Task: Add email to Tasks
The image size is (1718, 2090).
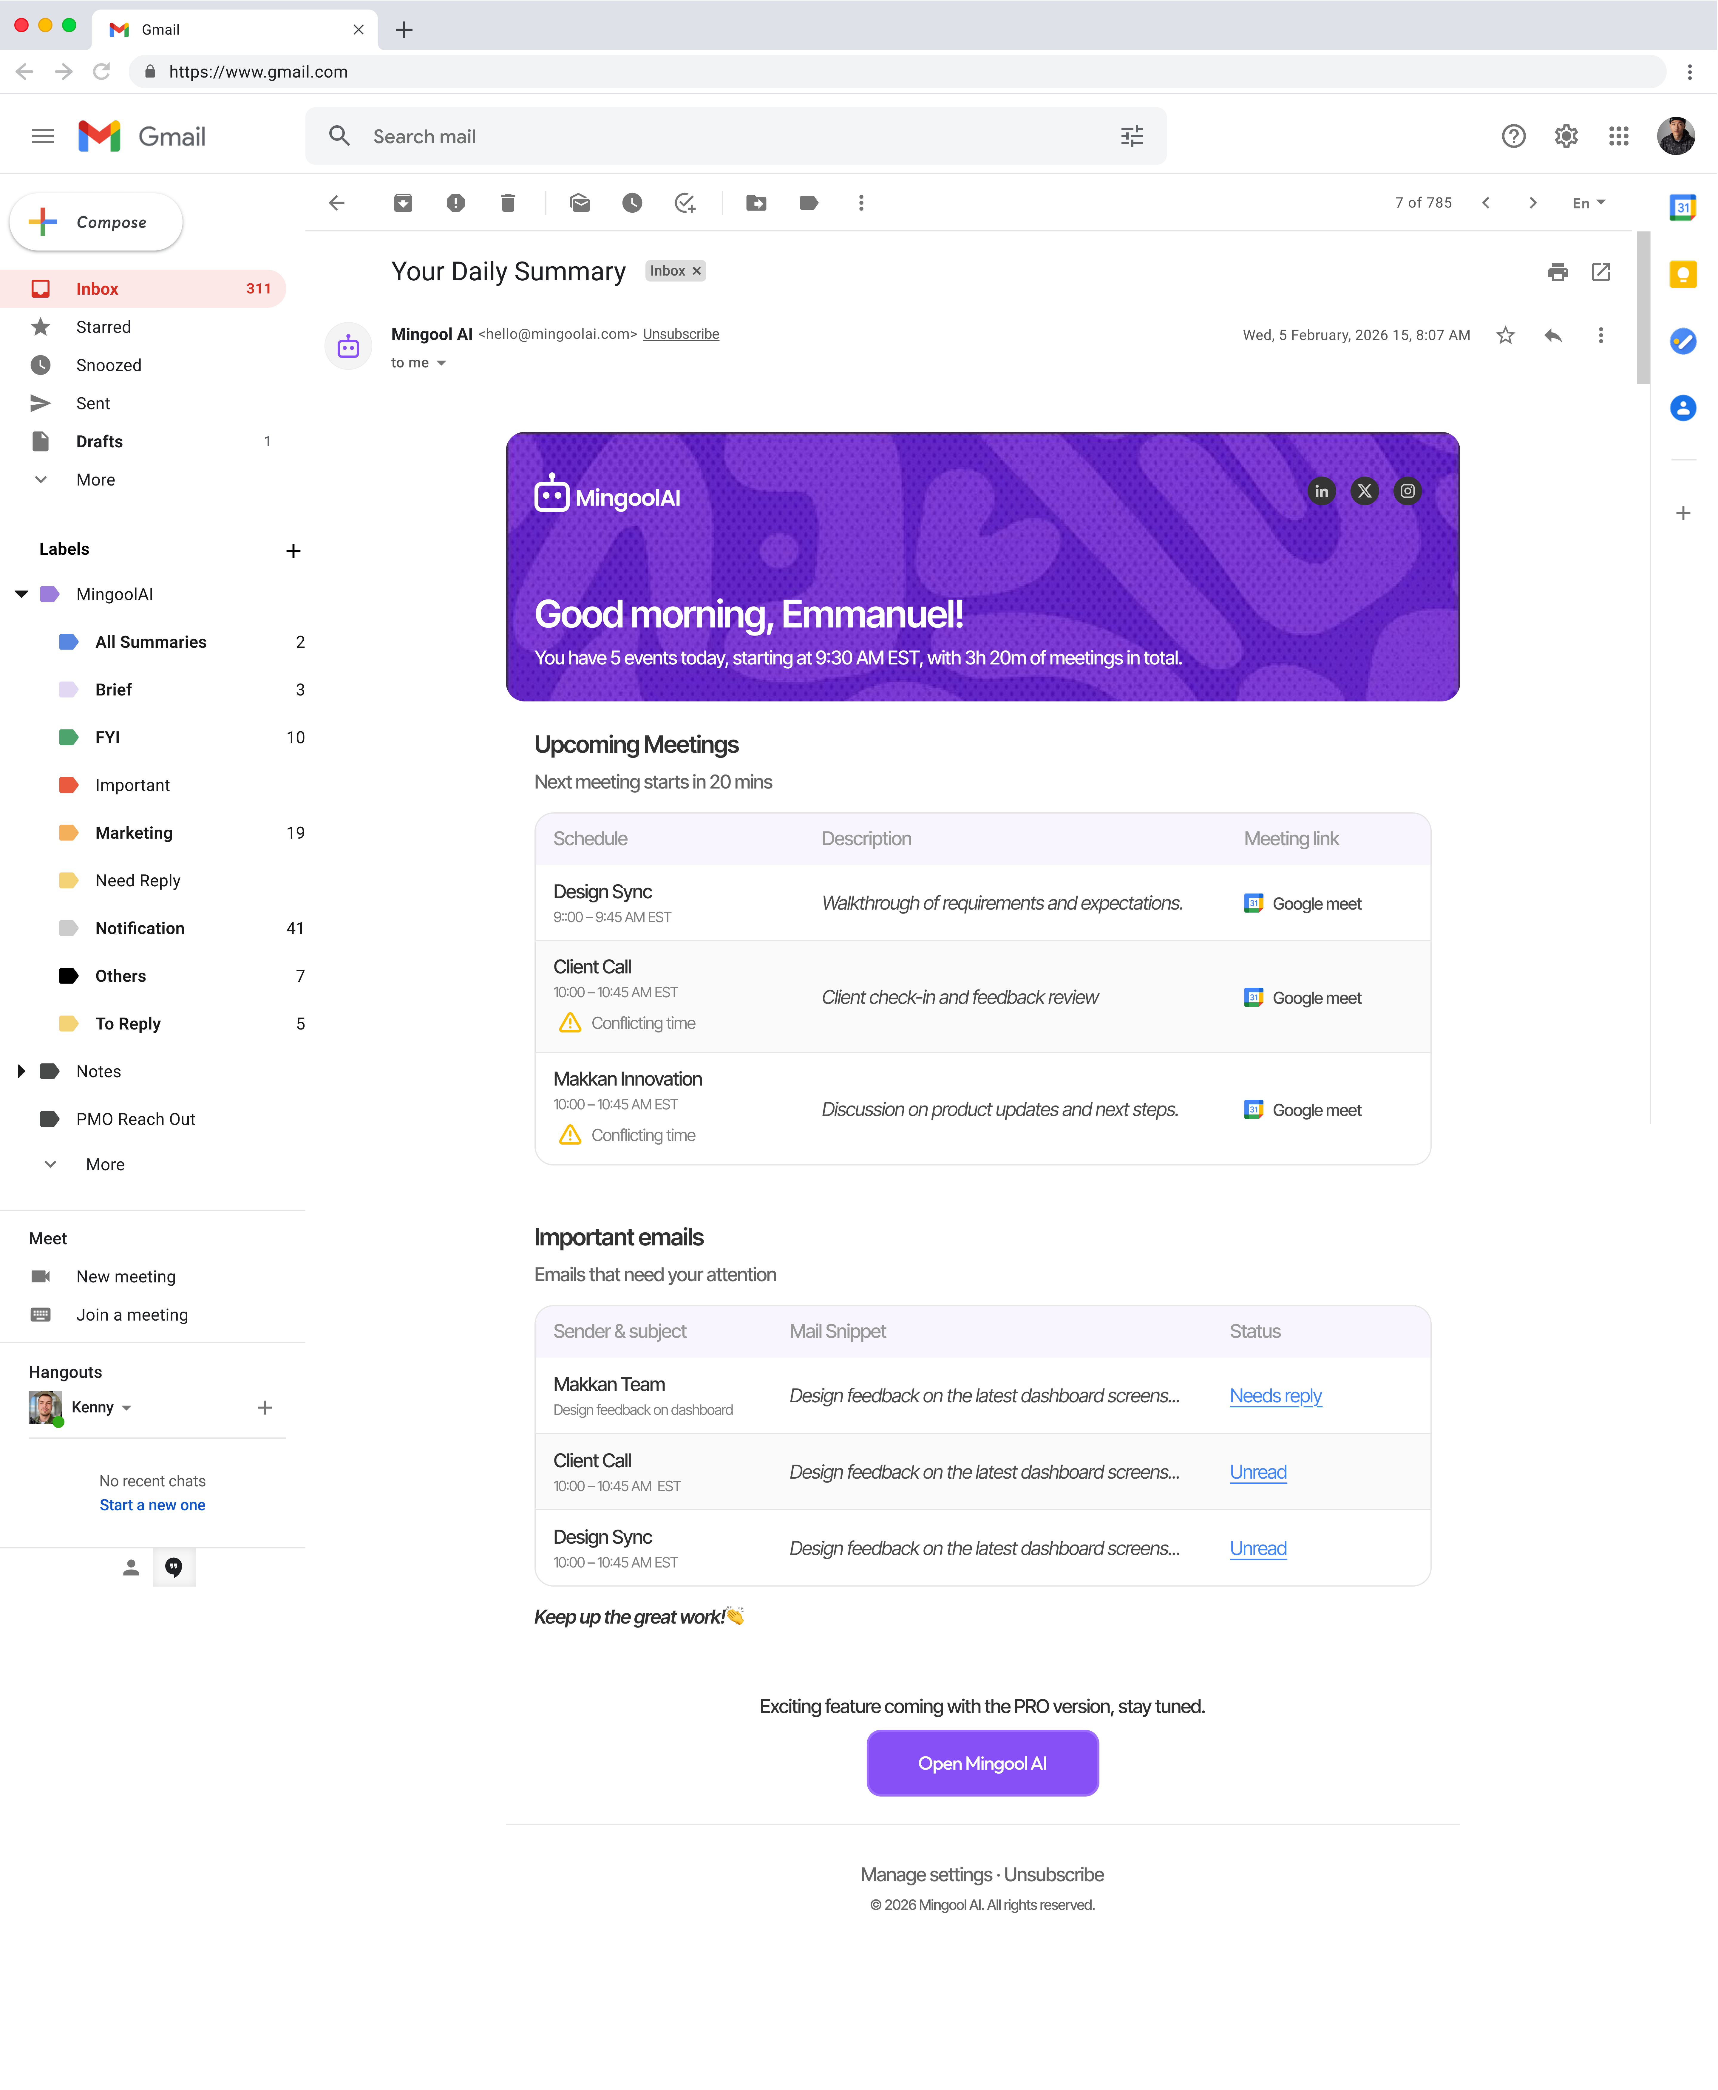Action: (x=685, y=203)
